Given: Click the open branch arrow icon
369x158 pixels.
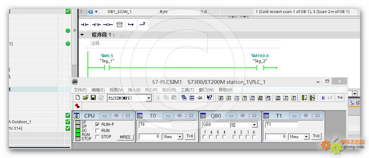Looking at the screenshot, I should click(x=131, y=25).
